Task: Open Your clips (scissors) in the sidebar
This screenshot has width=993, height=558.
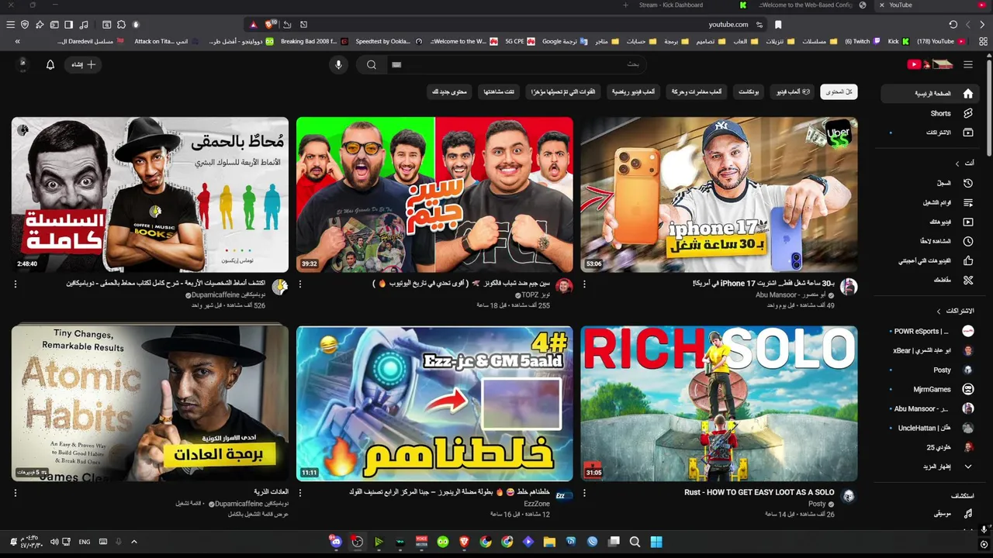Action: click(929, 280)
